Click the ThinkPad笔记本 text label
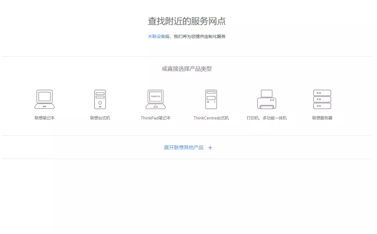The height and width of the screenshot is (234, 377). click(x=155, y=118)
